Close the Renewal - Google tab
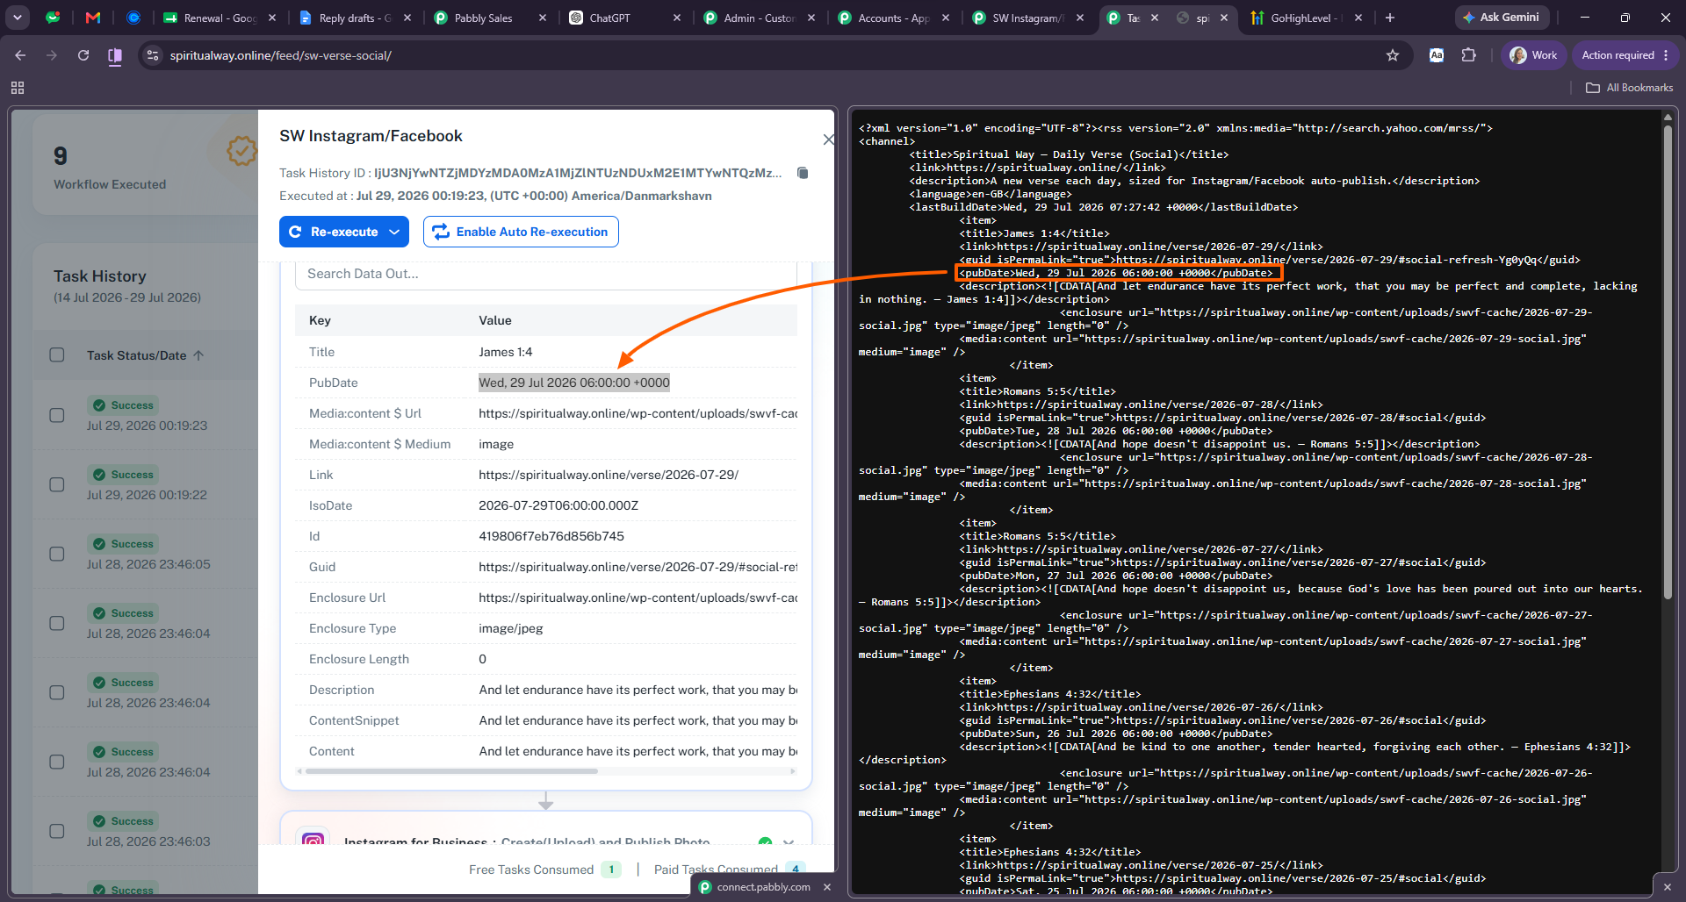Screen dimensions: 1686x902 272,18
